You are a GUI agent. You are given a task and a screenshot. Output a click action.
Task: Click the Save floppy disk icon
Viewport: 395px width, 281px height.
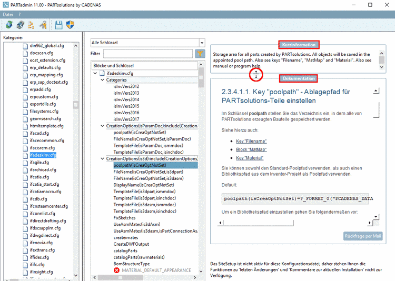58,25
